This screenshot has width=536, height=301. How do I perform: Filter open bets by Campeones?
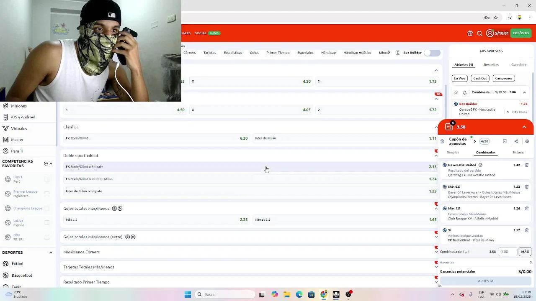[504, 78]
